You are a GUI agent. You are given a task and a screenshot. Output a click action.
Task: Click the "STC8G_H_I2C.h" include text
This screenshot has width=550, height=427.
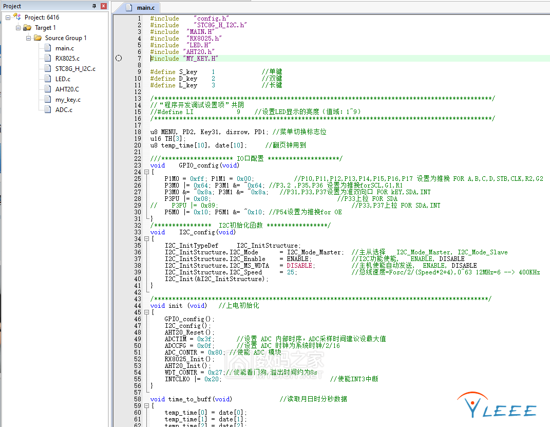(220, 25)
